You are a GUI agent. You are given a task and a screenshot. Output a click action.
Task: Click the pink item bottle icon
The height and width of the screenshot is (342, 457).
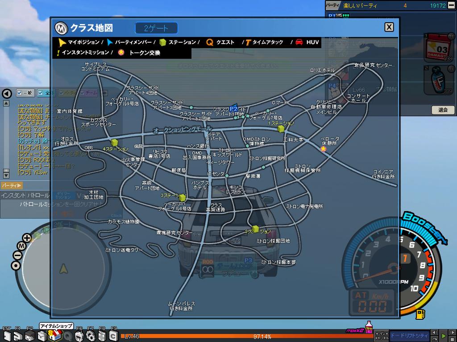(x=369, y=327)
